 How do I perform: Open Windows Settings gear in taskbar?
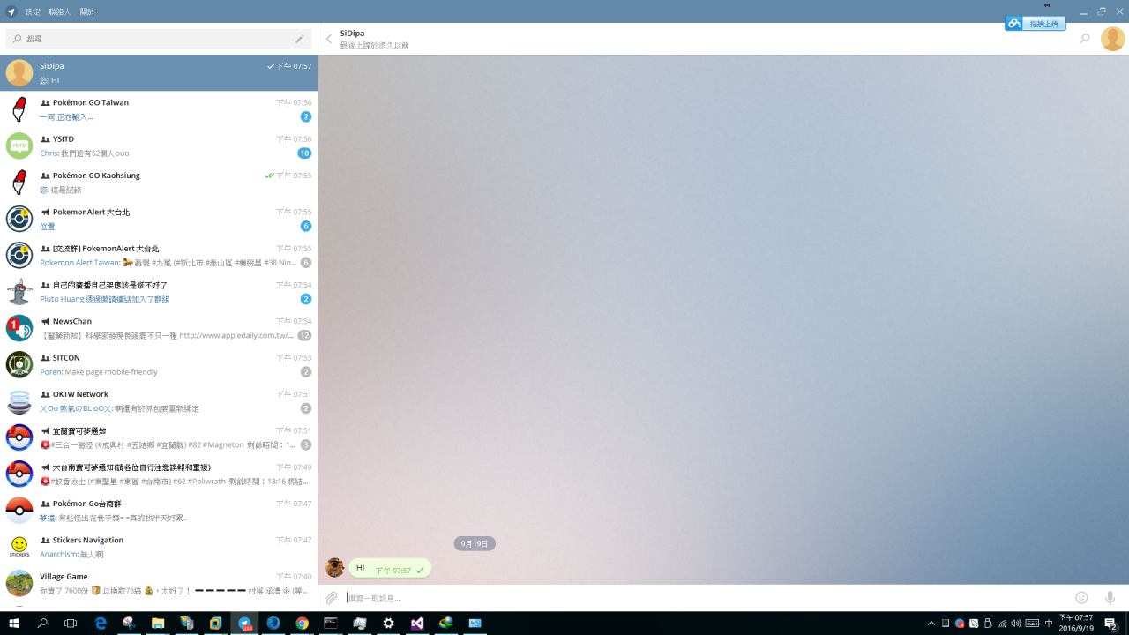[388, 623]
